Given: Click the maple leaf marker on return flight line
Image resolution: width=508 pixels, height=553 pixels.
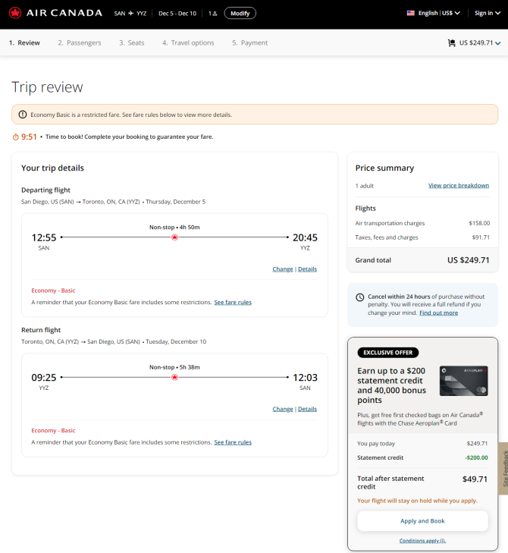Looking at the screenshot, I should click(174, 377).
